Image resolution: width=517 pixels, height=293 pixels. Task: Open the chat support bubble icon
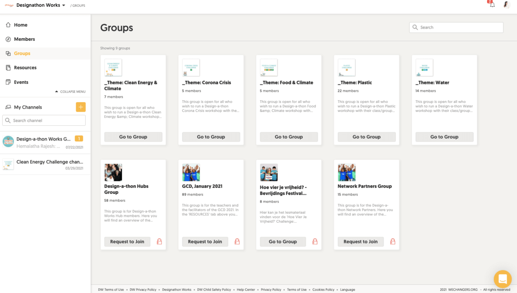[x=502, y=278]
